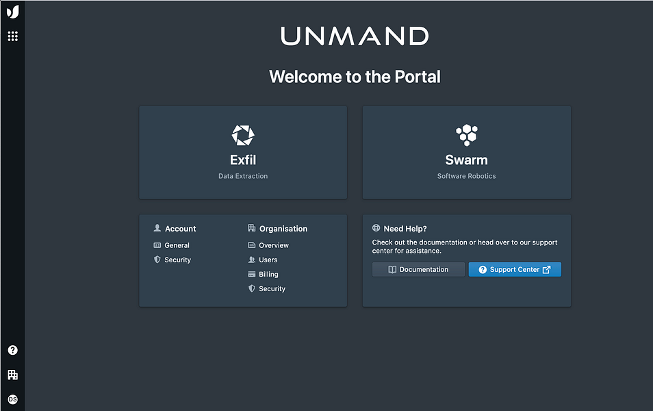
Task: Click the Account person icon
Action: click(157, 228)
